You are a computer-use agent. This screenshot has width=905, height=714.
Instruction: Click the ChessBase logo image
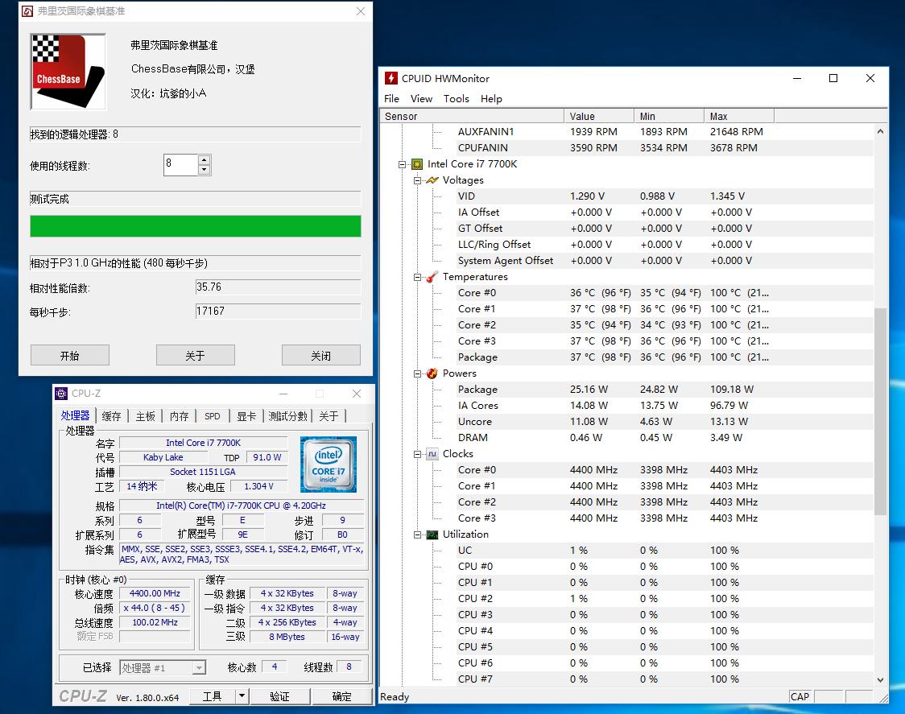tap(68, 71)
